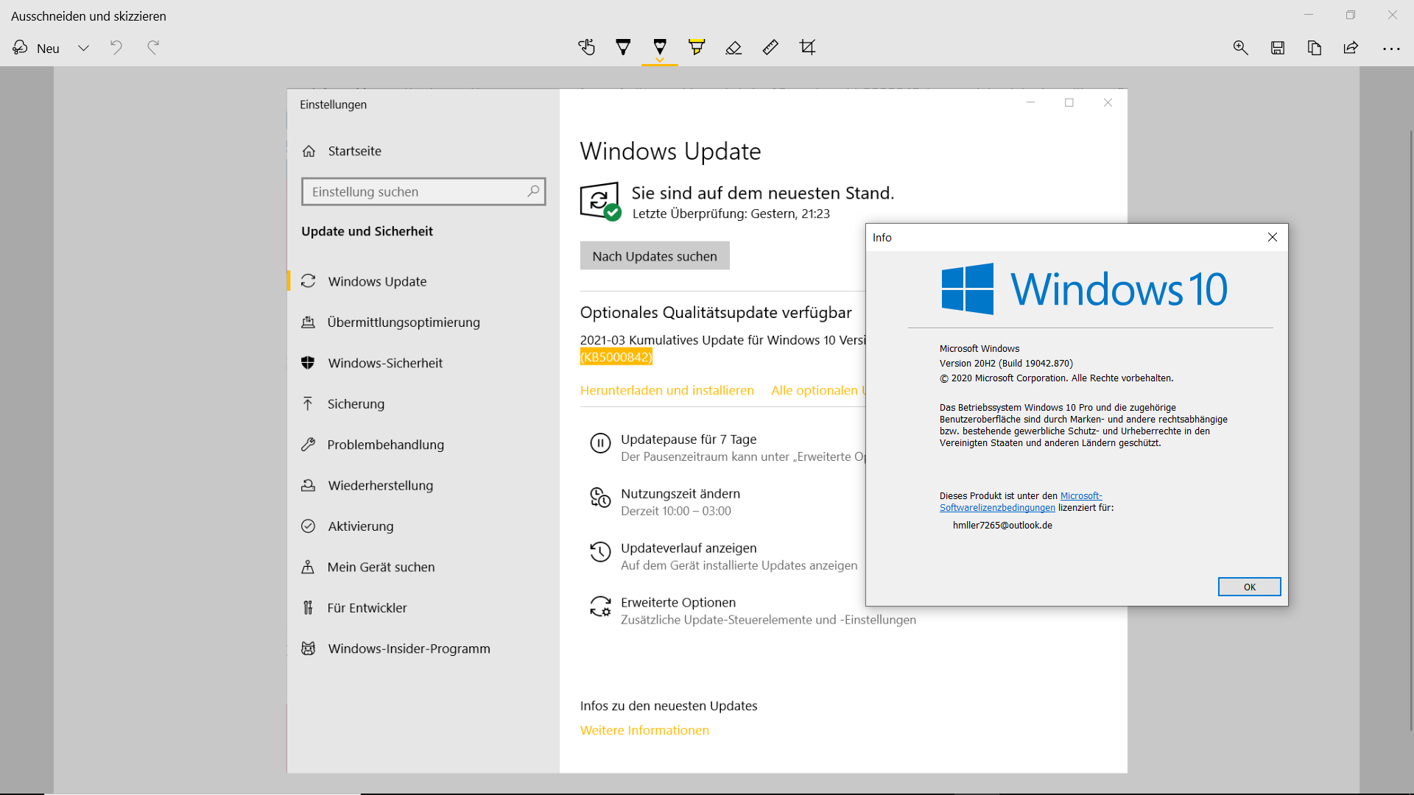
Task: Save the snip with floppy-disk icon
Action: (1278, 48)
